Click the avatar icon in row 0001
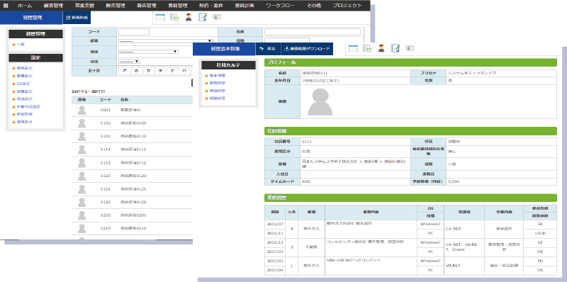Image resolution: width=567 pixels, height=282 pixels. point(82,111)
